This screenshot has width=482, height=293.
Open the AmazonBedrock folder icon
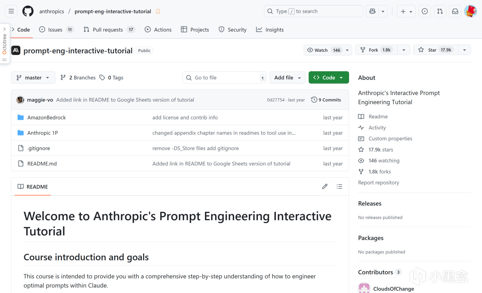point(21,118)
